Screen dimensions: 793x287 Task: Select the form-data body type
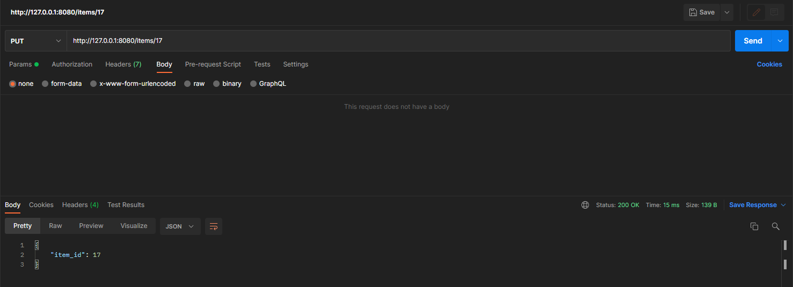click(x=62, y=84)
